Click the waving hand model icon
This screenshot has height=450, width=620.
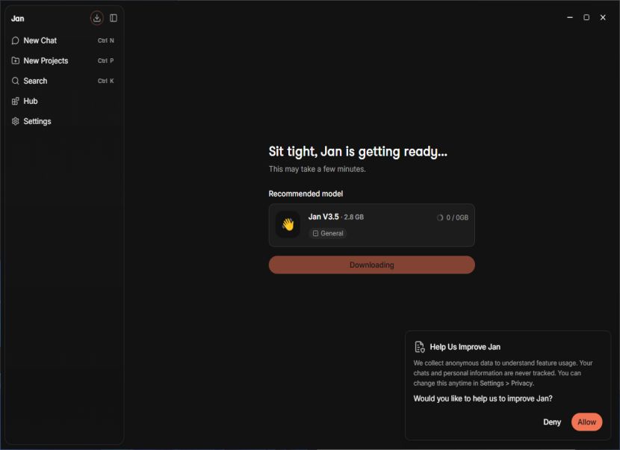pos(288,224)
